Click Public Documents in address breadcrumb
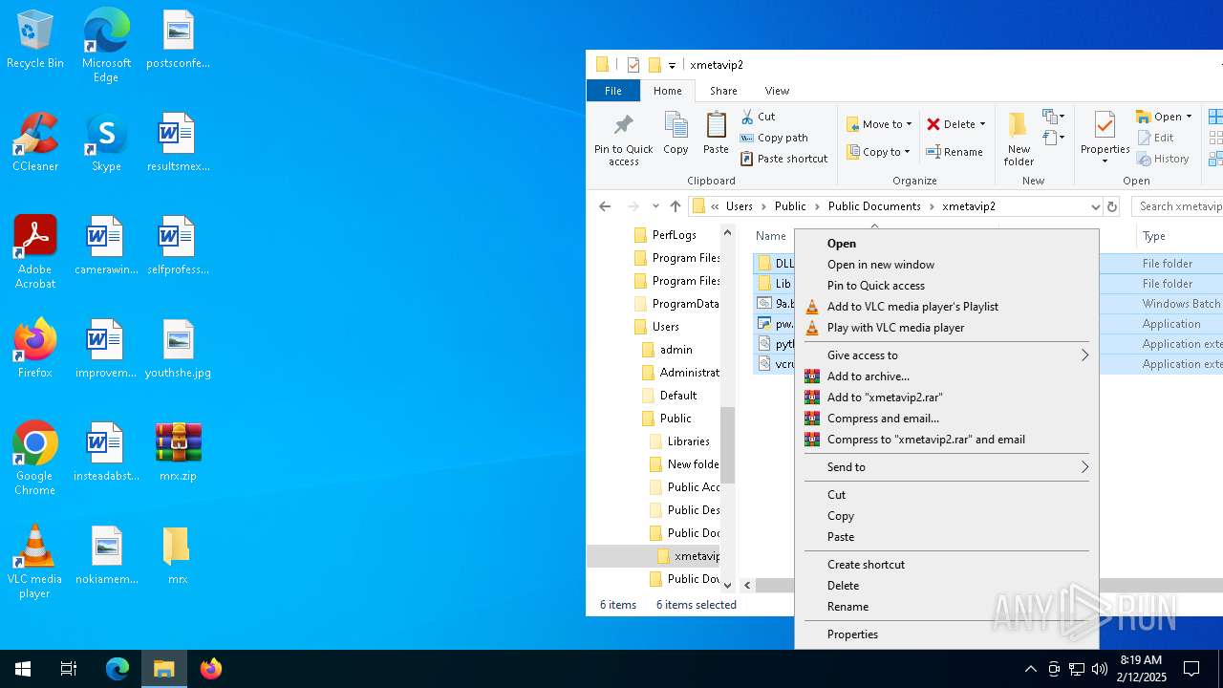This screenshot has width=1223, height=688. click(x=874, y=206)
